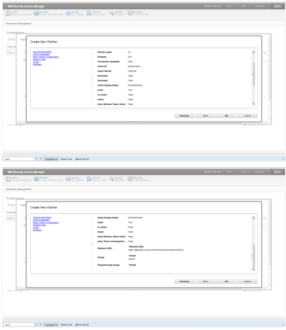Screen dimensions: 286x330
Task: Click the Add federation icon in top screenshot
Action: (11, 40)
